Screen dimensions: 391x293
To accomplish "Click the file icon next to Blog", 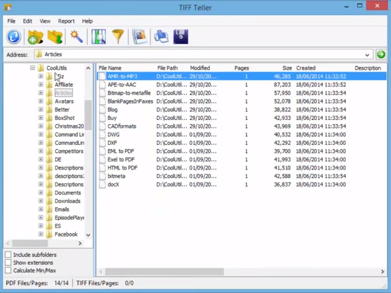I will pyautogui.click(x=102, y=109).
